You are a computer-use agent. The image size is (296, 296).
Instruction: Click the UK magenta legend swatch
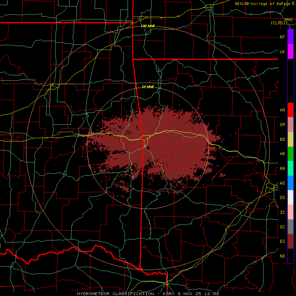coord(290,52)
